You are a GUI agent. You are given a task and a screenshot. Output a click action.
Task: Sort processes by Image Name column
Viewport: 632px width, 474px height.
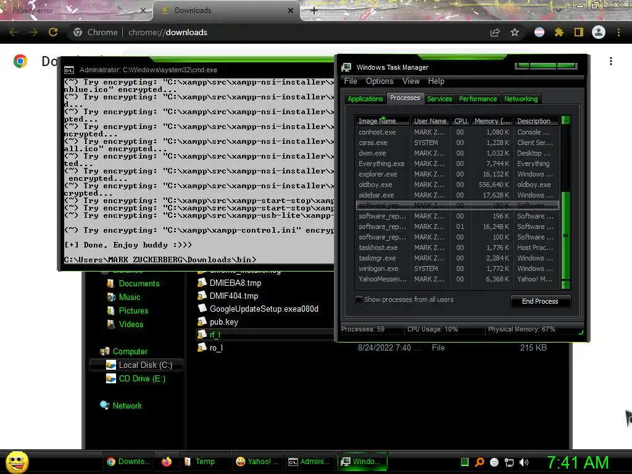383,121
